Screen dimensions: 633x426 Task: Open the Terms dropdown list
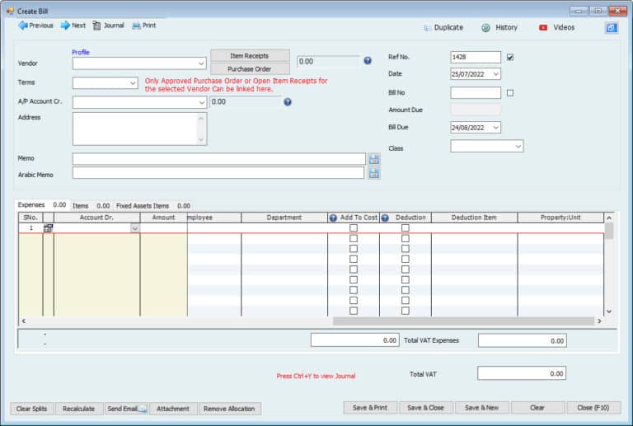pos(133,83)
